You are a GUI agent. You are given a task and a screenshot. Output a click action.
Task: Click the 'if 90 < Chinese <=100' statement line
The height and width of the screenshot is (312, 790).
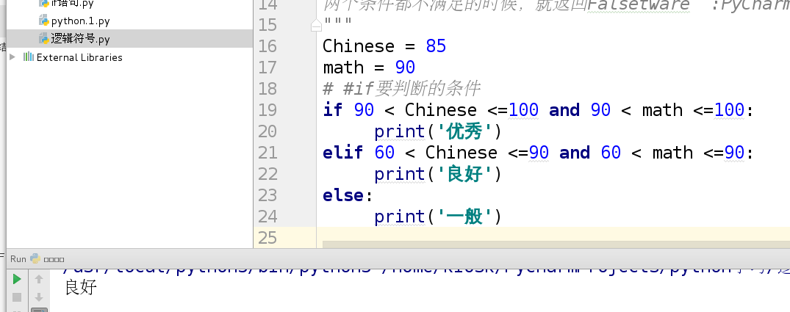[538, 109]
